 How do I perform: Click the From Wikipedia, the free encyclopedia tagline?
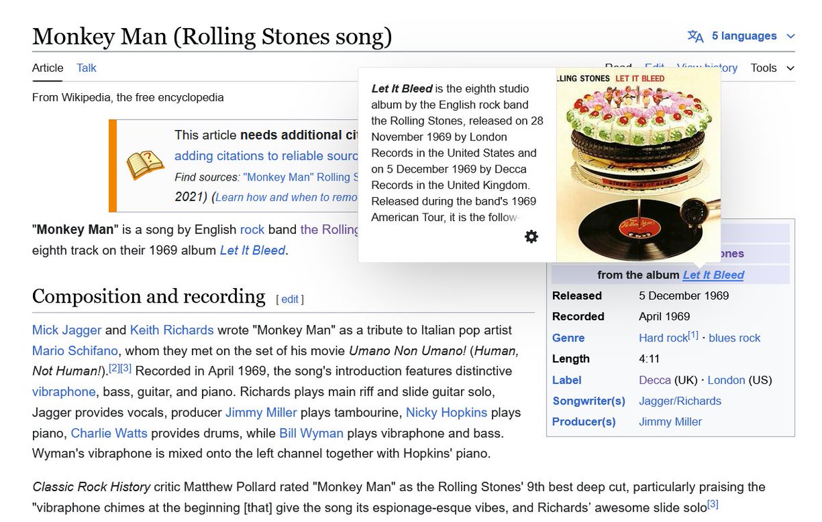click(128, 97)
